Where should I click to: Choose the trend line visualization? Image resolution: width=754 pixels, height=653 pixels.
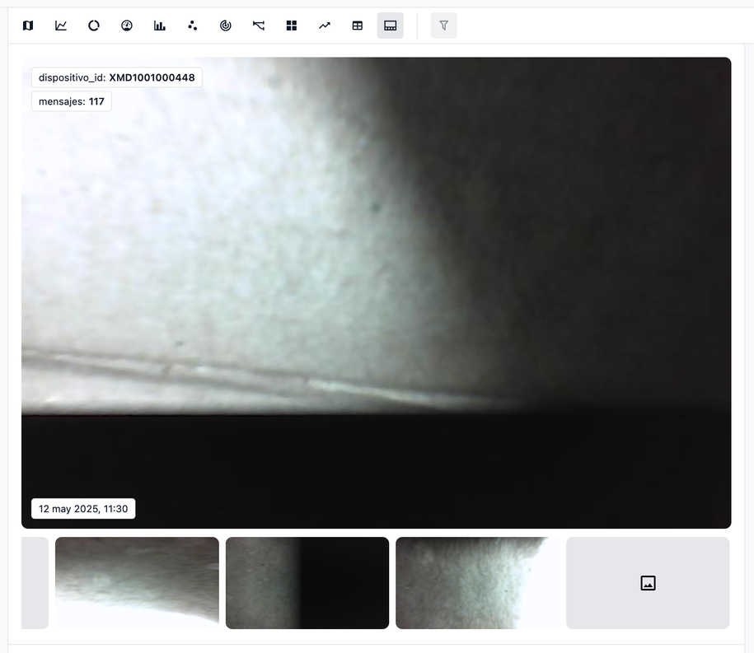coord(325,26)
